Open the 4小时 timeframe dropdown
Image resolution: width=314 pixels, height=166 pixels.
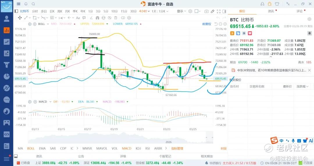(x=143, y=11)
